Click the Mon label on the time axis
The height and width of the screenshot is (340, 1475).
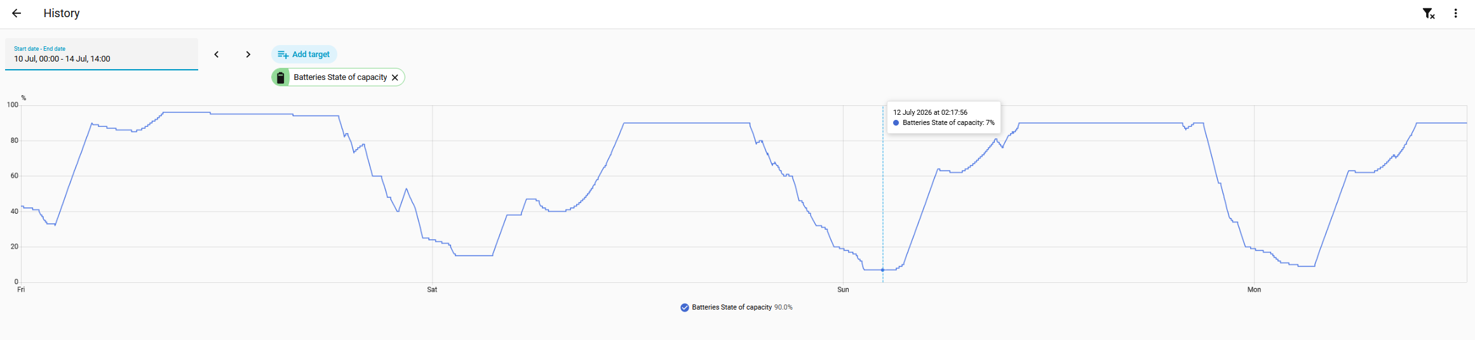(1254, 290)
